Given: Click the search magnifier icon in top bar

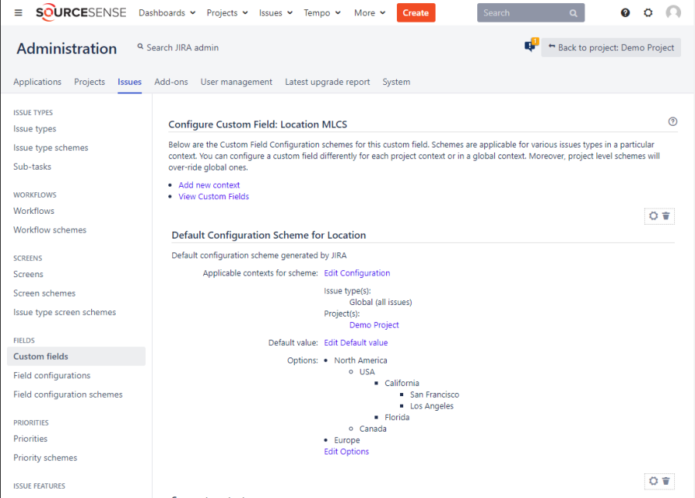Looking at the screenshot, I should [x=573, y=13].
